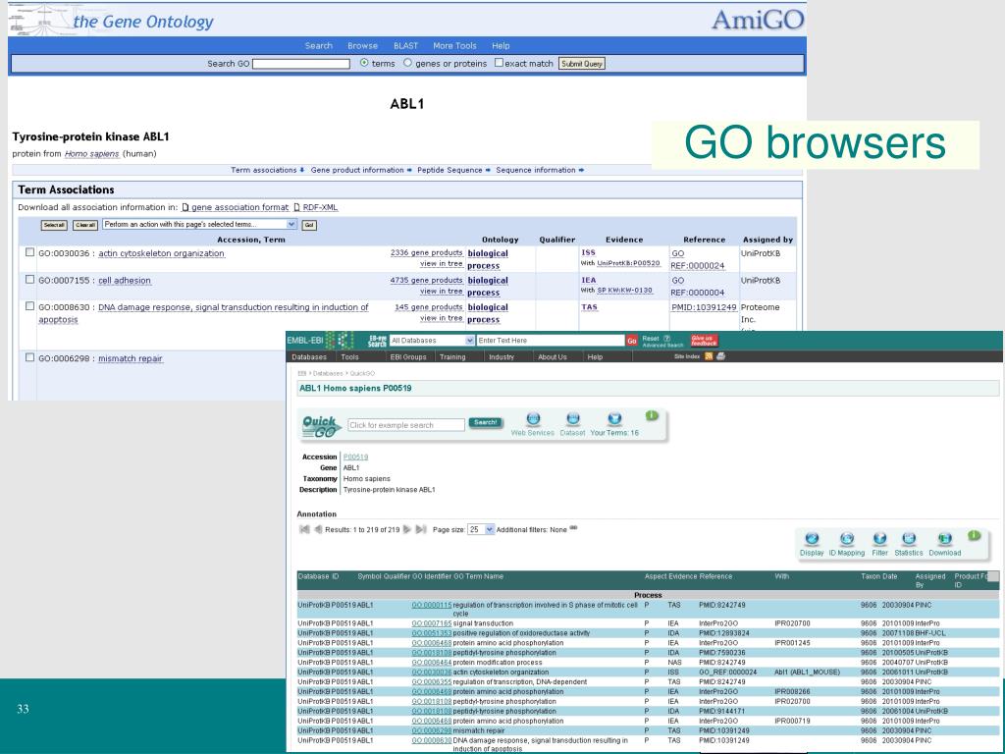Open the Display options icon
This screenshot has height=754, width=1005.
(x=812, y=539)
